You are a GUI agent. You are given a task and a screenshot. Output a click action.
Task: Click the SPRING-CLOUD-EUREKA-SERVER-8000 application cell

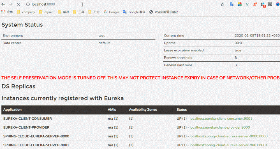coord(36,136)
